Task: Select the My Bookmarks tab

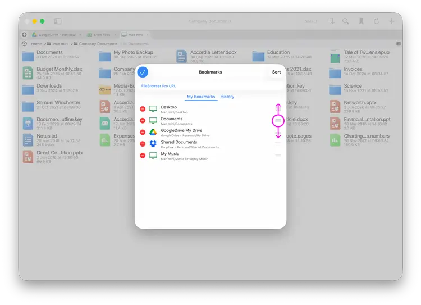Action: (201, 97)
